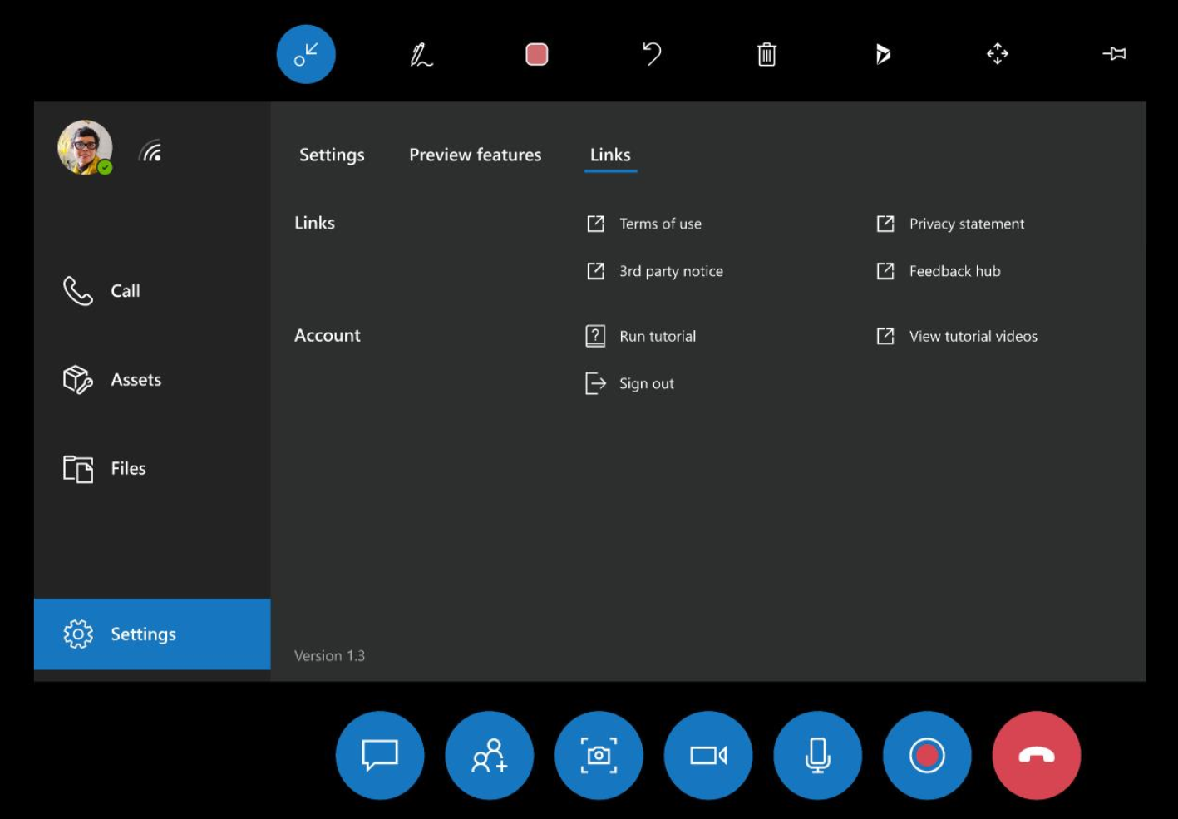Viewport: 1178px width, 819px height.
Task: Open the Privacy statement link
Action: (x=966, y=224)
